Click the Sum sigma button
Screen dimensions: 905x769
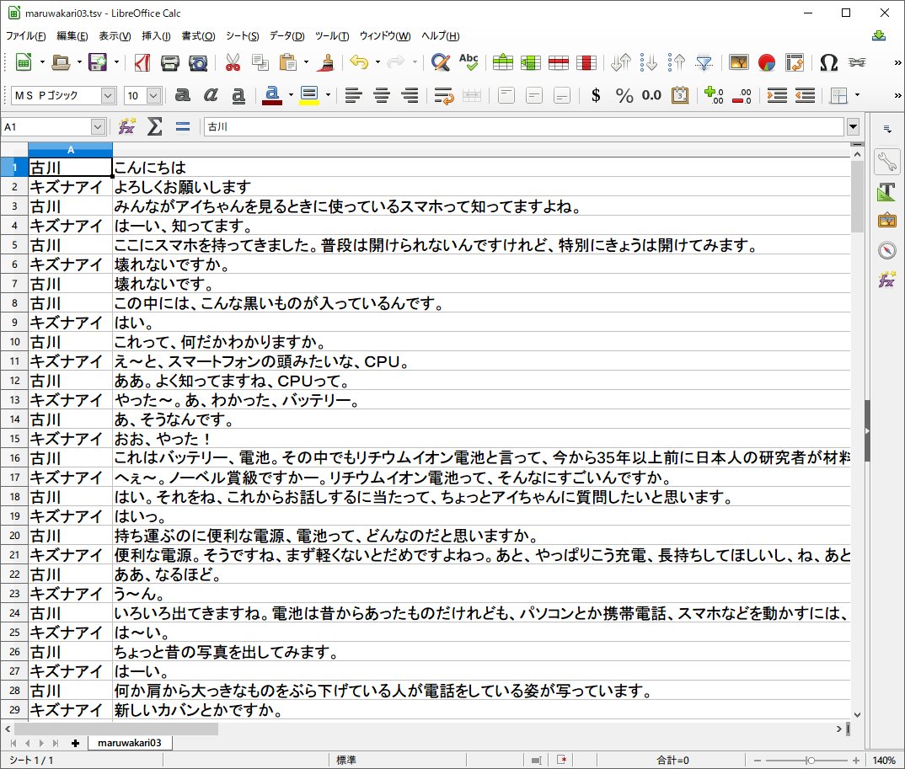[155, 127]
